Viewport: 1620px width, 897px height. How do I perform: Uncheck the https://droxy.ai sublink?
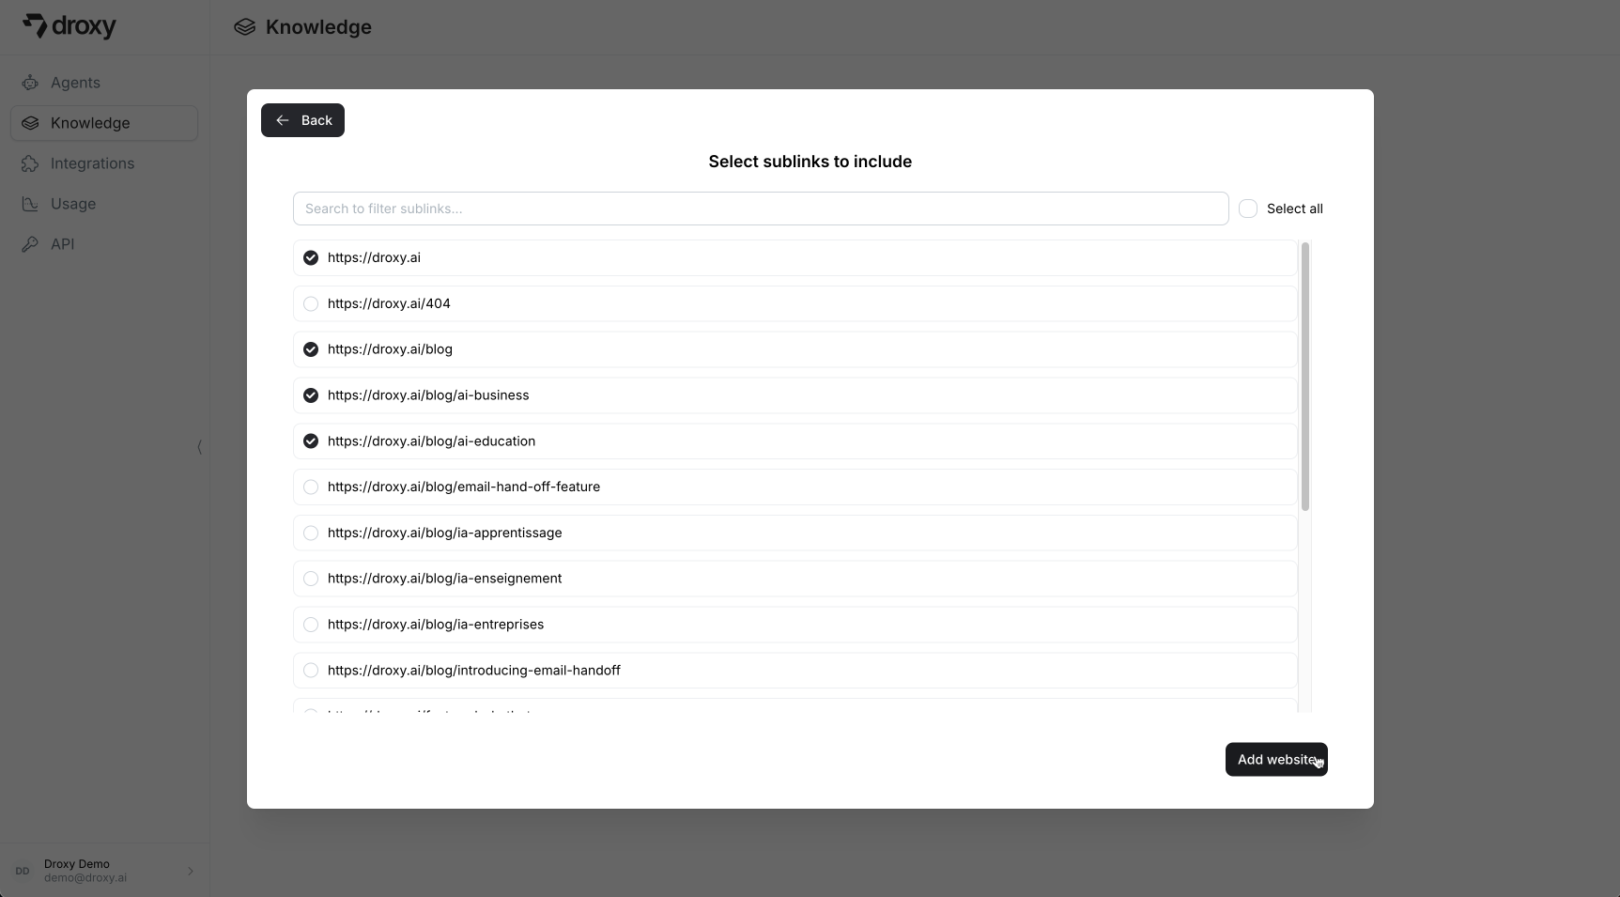tap(311, 257)
